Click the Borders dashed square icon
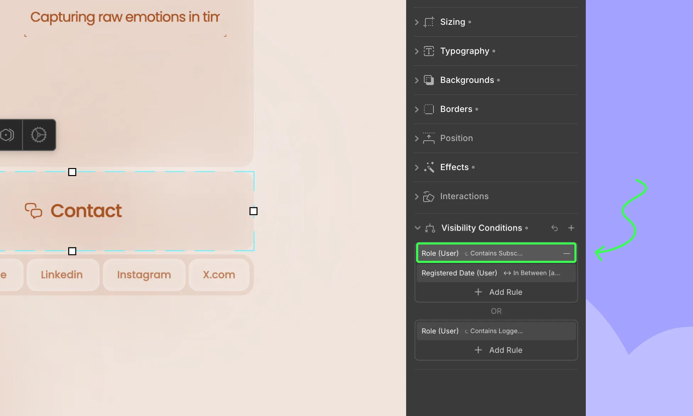This screenshot has height=416, width=693. (x=429, y=109)
